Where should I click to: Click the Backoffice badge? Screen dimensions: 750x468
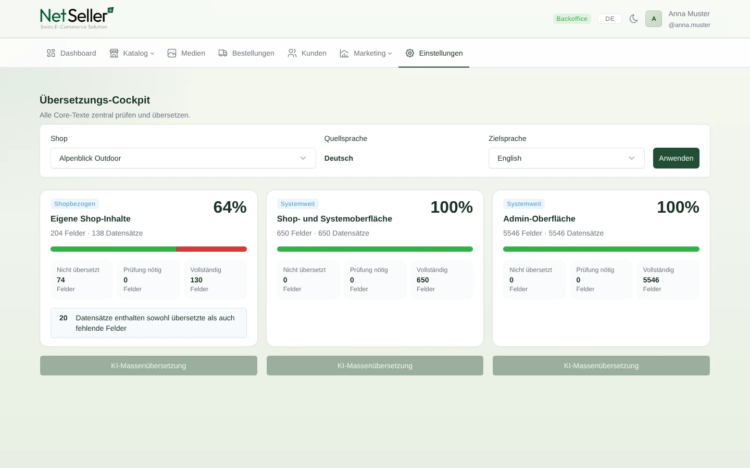572,19
